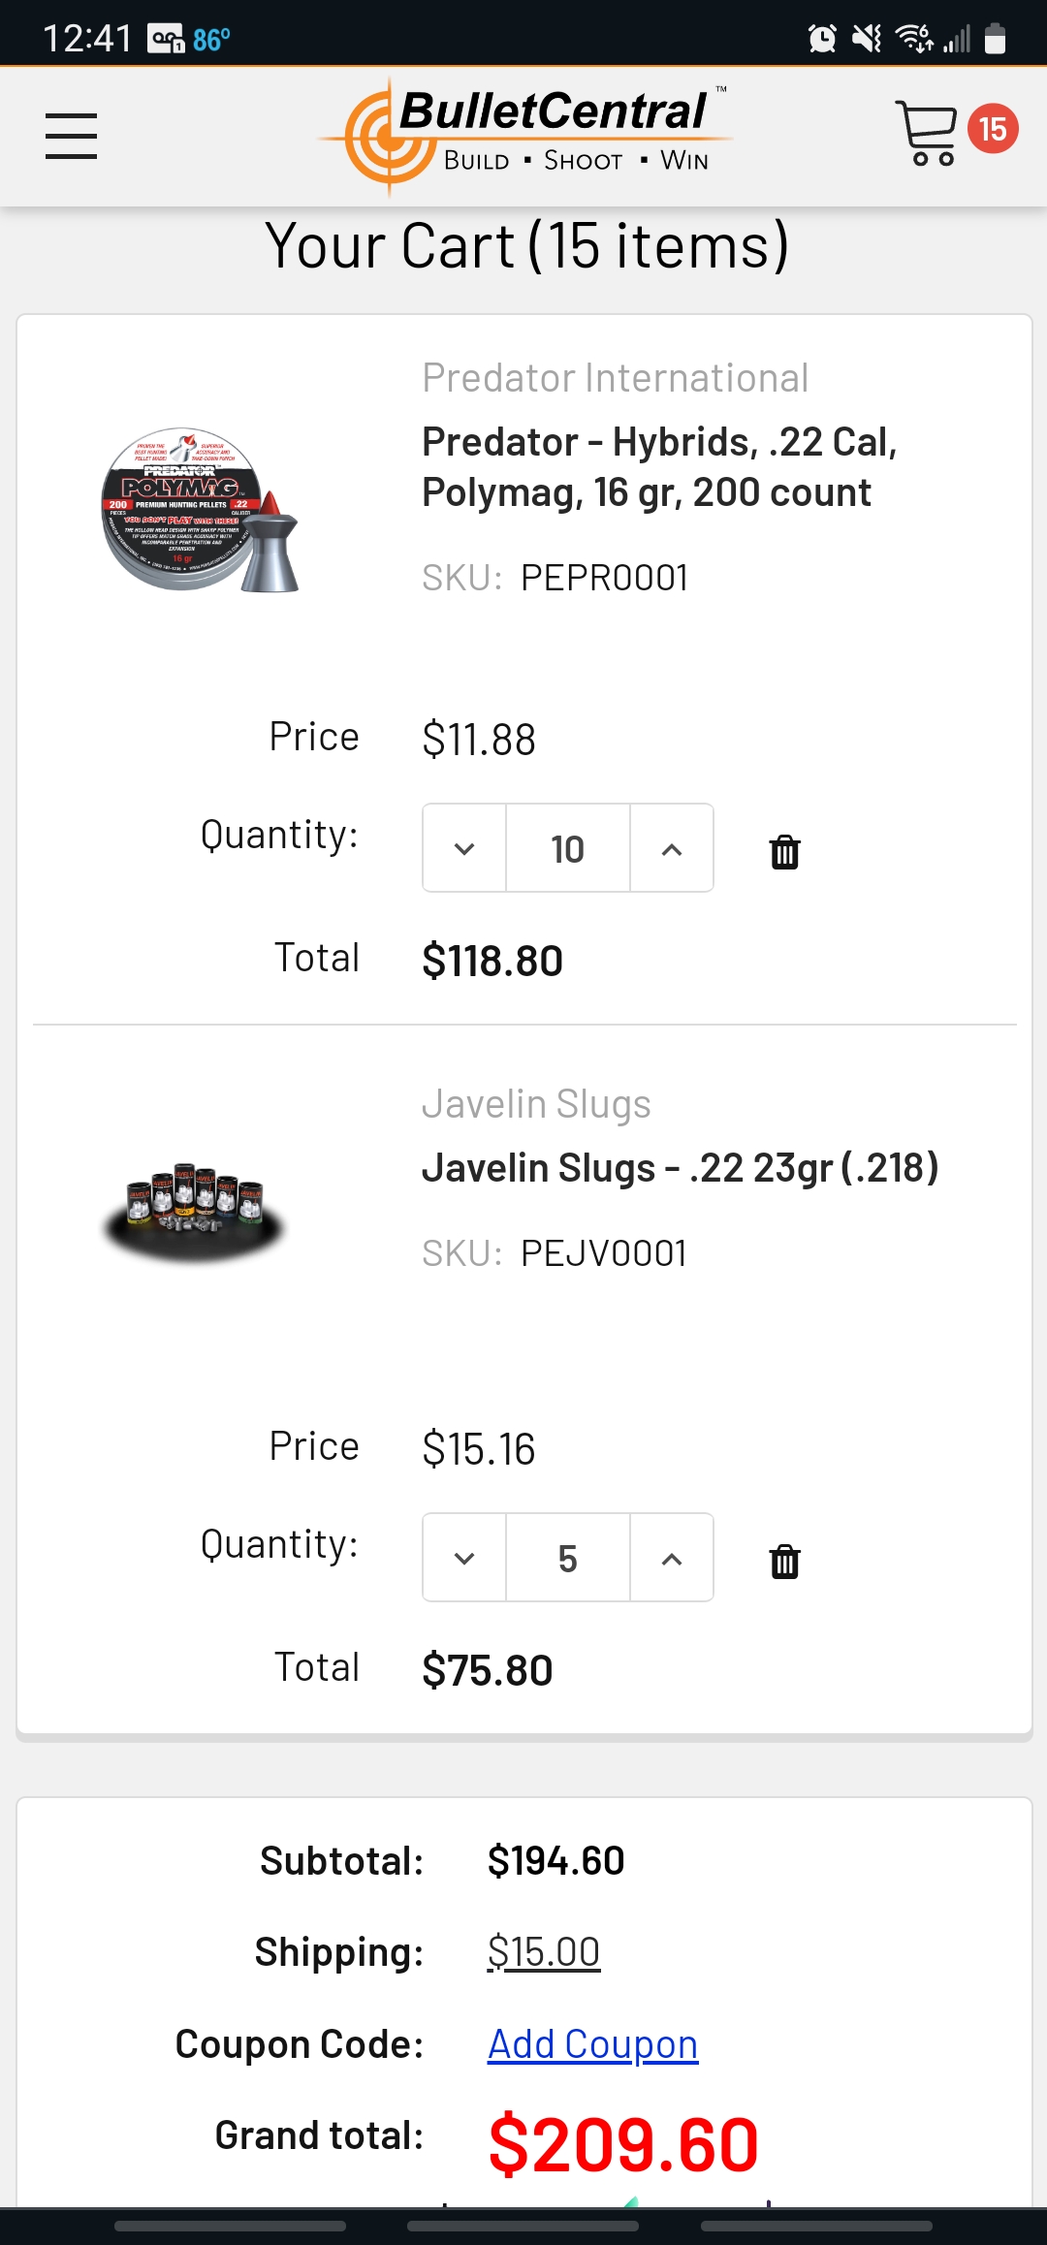Tap the battery icon in status bar
This screenshot has width=1047, height=2245.
click(x=995, y=39)
